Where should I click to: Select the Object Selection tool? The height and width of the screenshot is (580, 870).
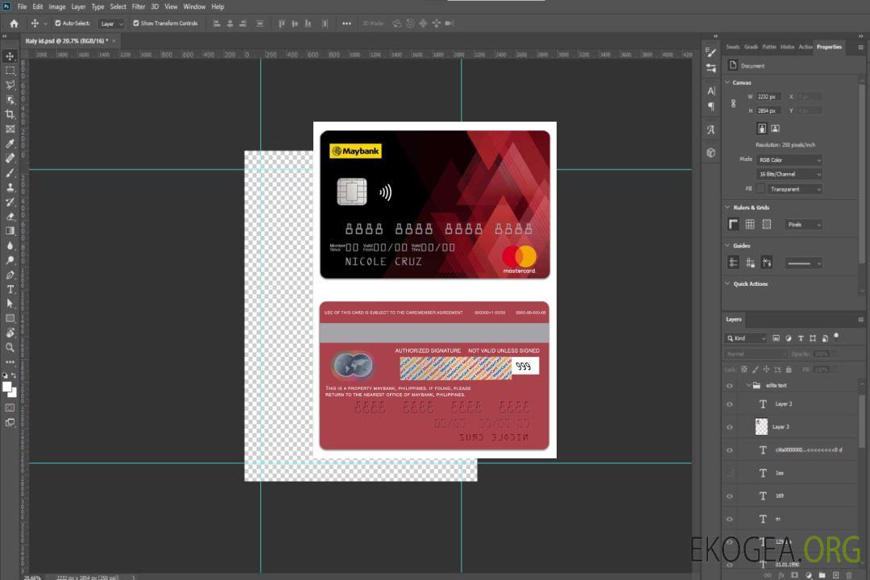(10, 100)
